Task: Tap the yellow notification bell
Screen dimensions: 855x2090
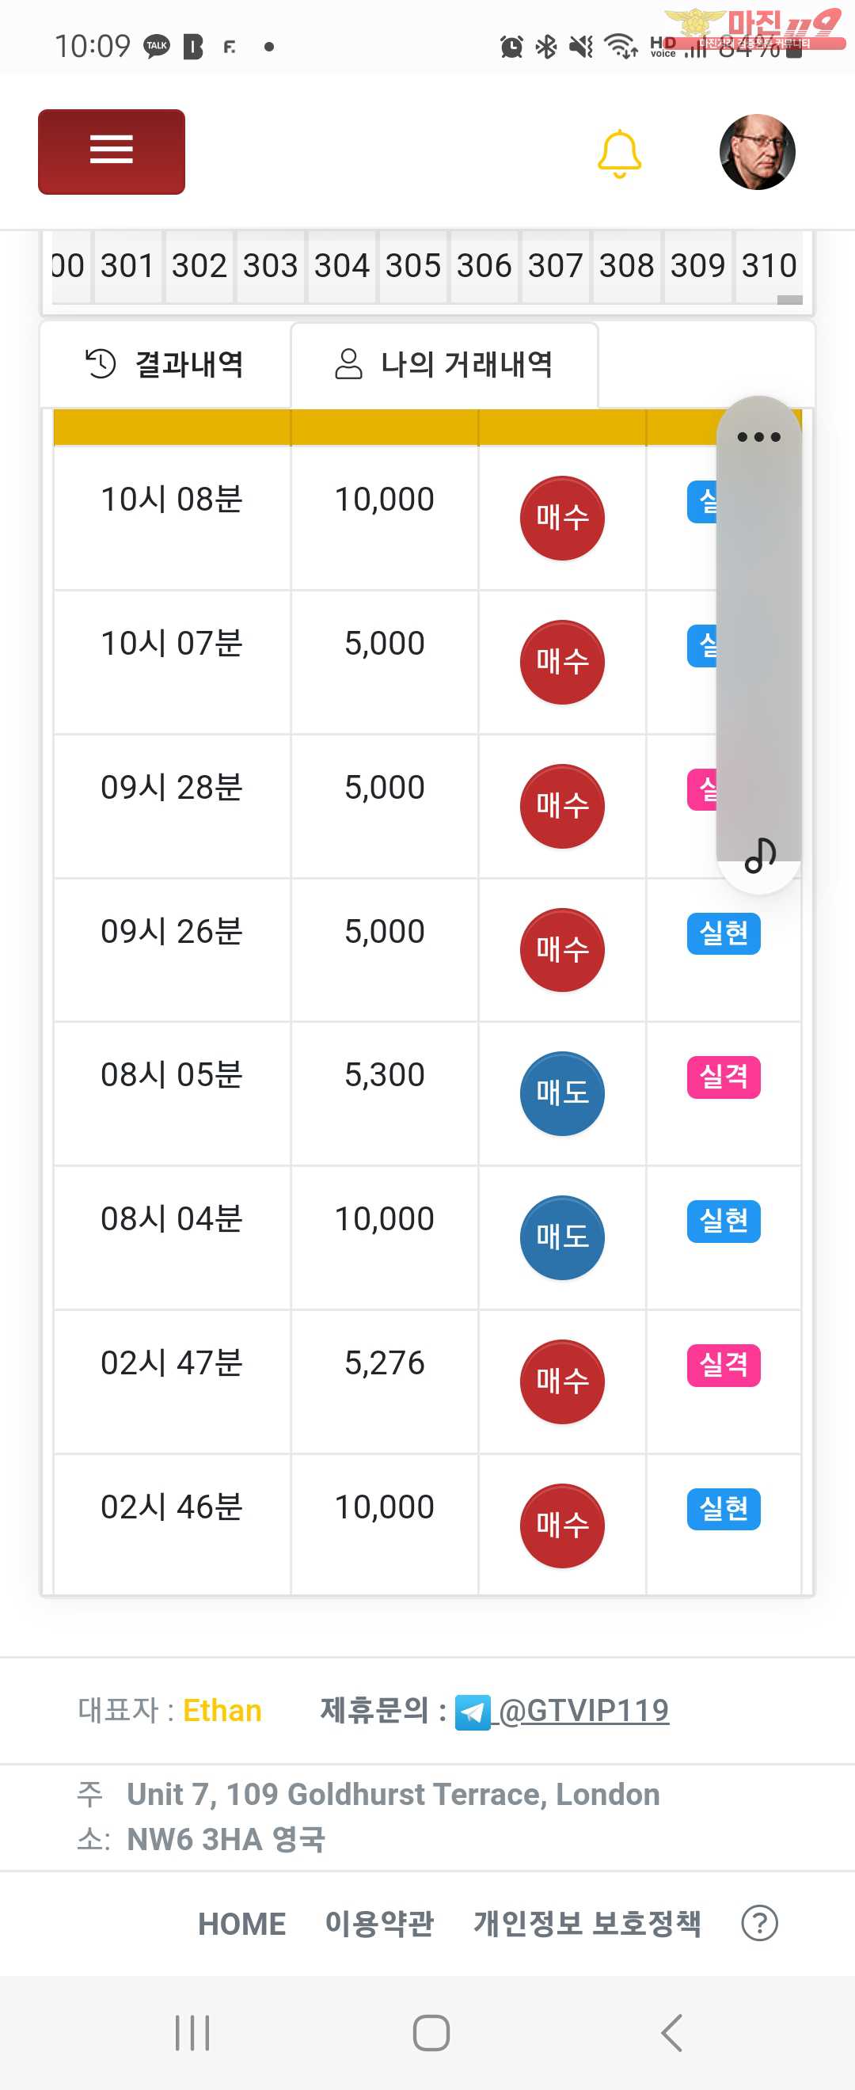Action: (x=619, y=154)
